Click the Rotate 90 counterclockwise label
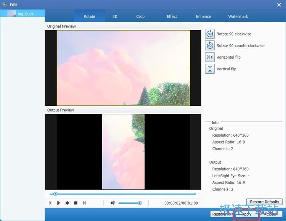Screen dimensions: 286x221 tap(240, 46)
